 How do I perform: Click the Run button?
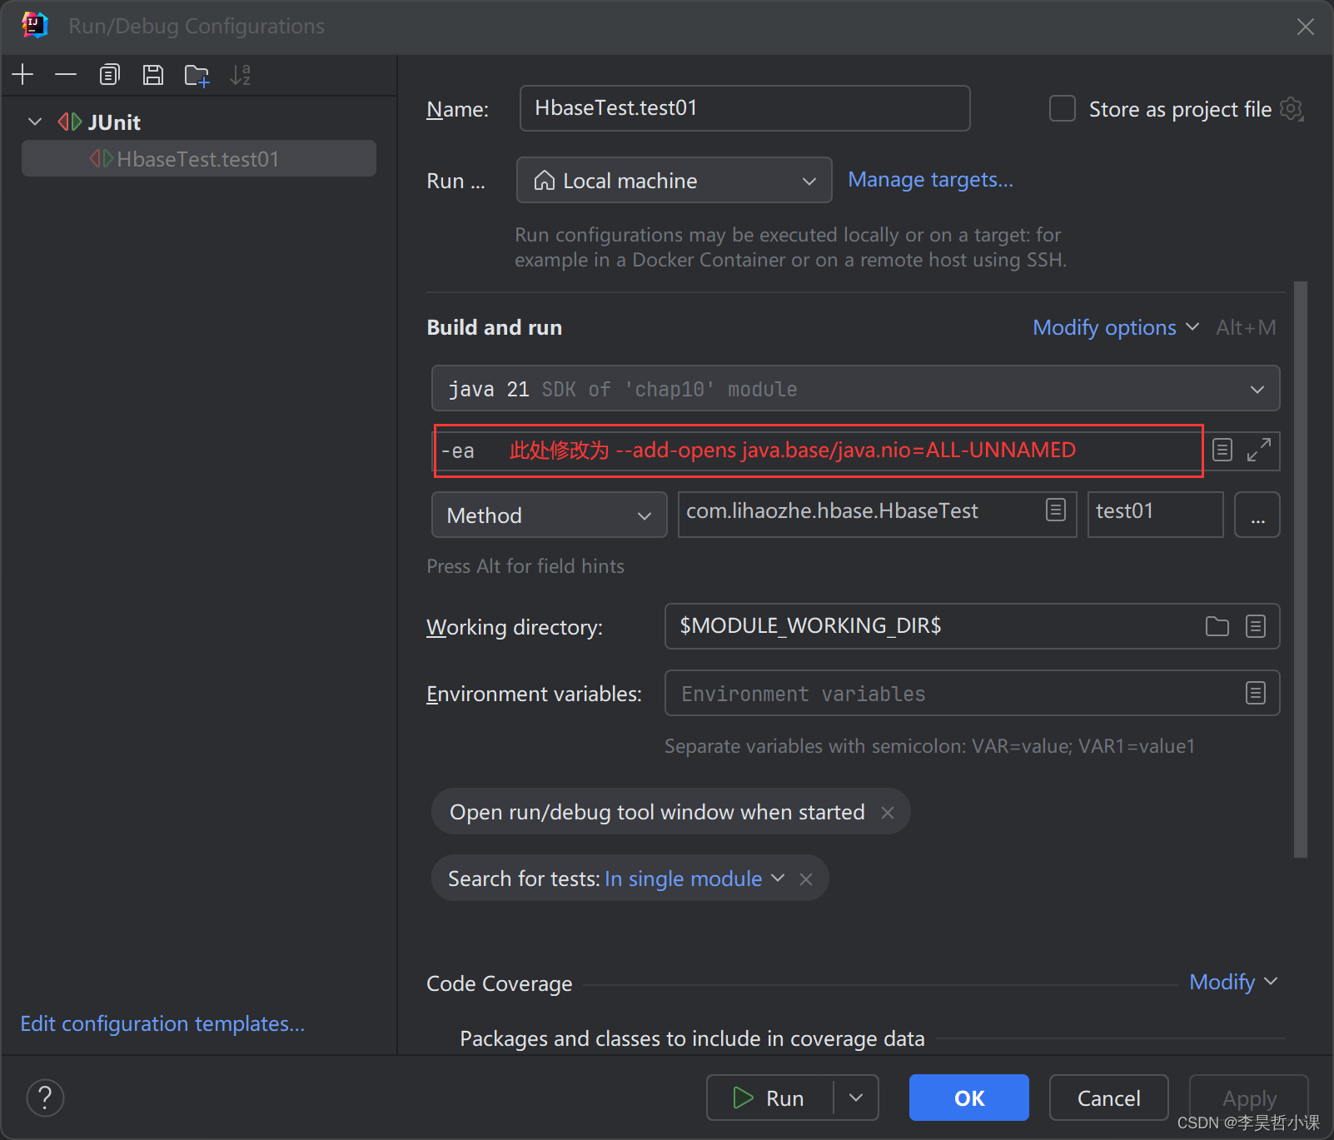pyautogui.click(x=769, y=1098)
